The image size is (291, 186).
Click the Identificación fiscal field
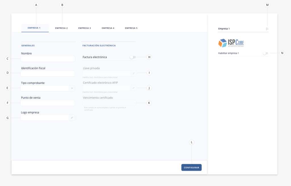click(x=48, y=73)
